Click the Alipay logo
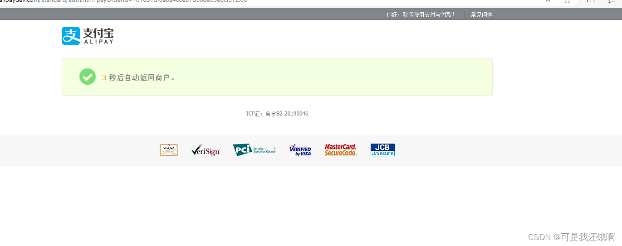The width and height of the screenshot is (622, 246). 88,36
